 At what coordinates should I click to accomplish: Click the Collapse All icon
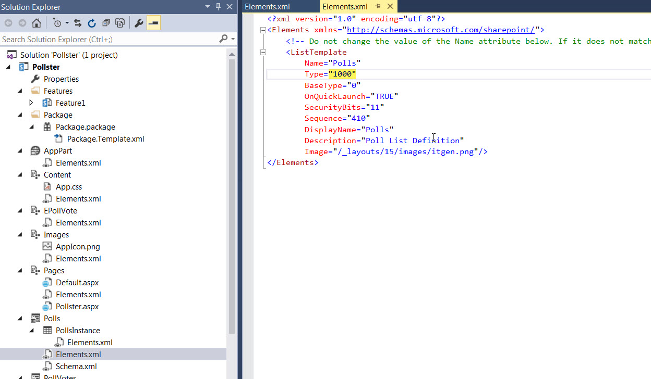(106, 23)
